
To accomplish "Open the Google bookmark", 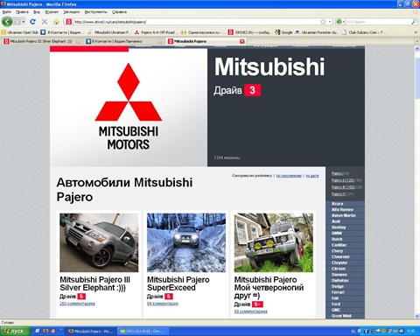I will pyautogui.click(x=283, y=32).
